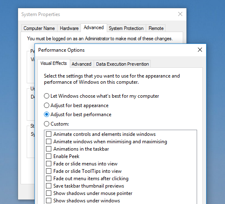The image size is (225, 204).
Task: Enable Fade or slide ToolTips into view
Action: click(48, 171)
